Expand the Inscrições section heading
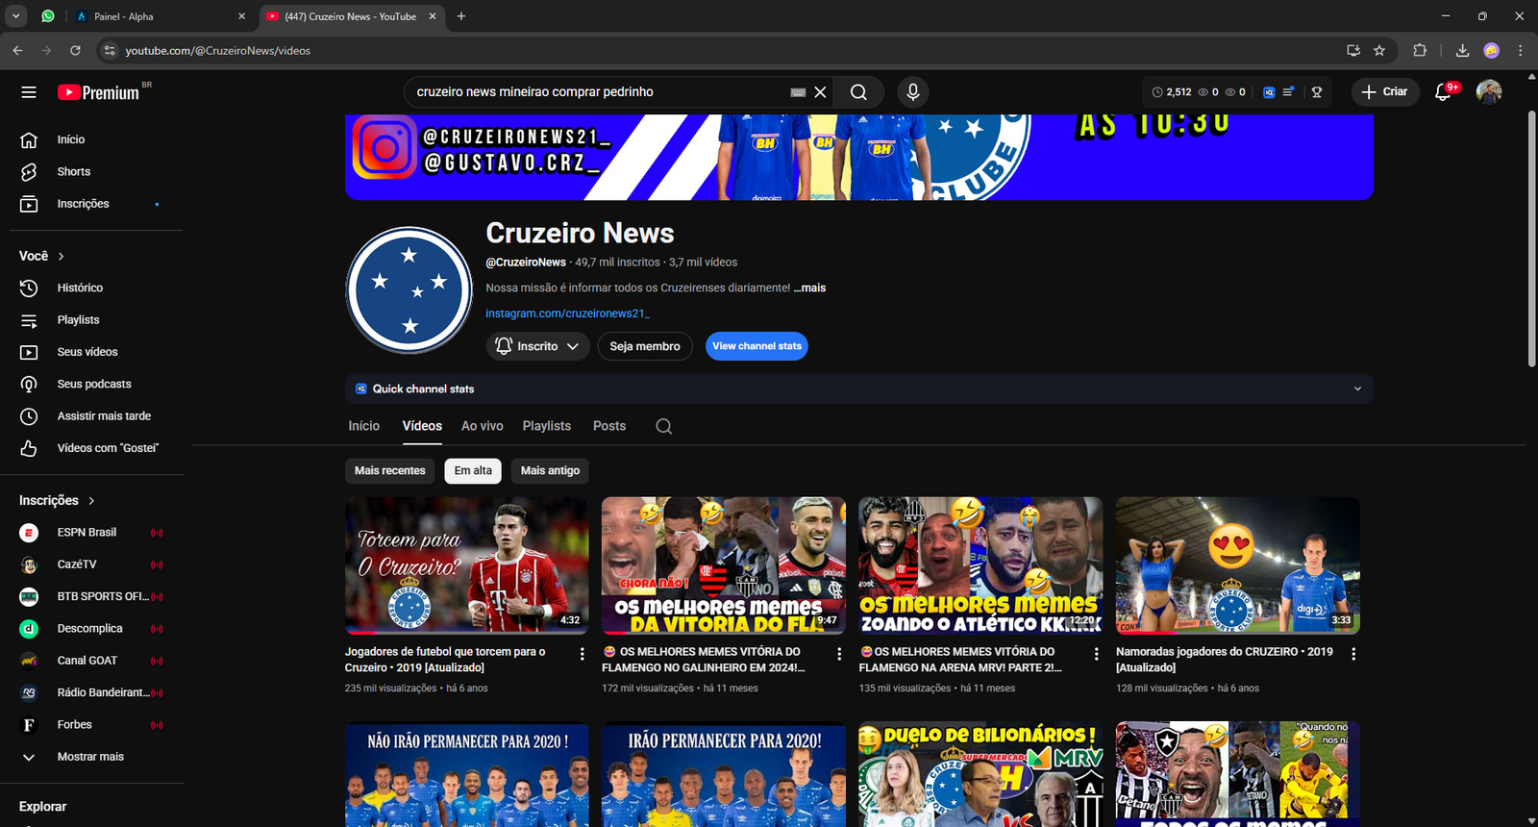 click(58, 500)
